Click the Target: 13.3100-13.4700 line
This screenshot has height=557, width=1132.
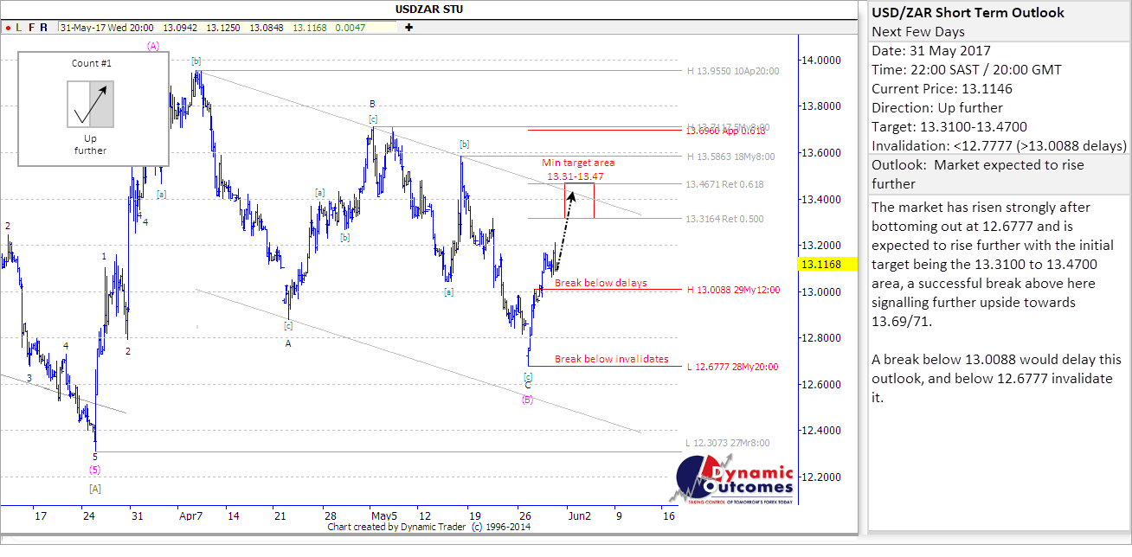949,127
